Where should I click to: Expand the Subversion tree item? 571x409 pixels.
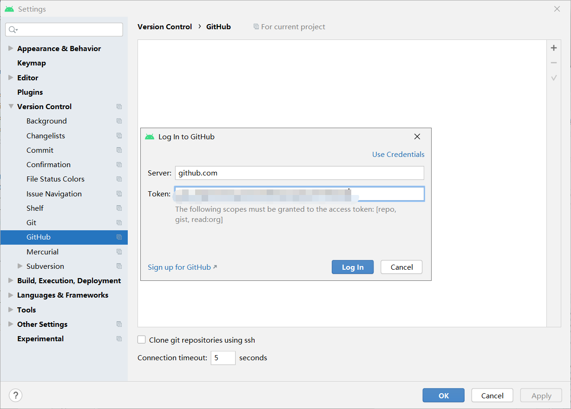(x=20, y=266)
